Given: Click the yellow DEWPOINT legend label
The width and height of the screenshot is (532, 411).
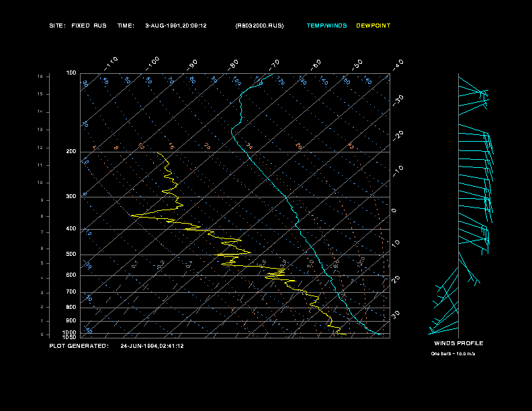Looking at the screenshot, I should coord(373,26).
